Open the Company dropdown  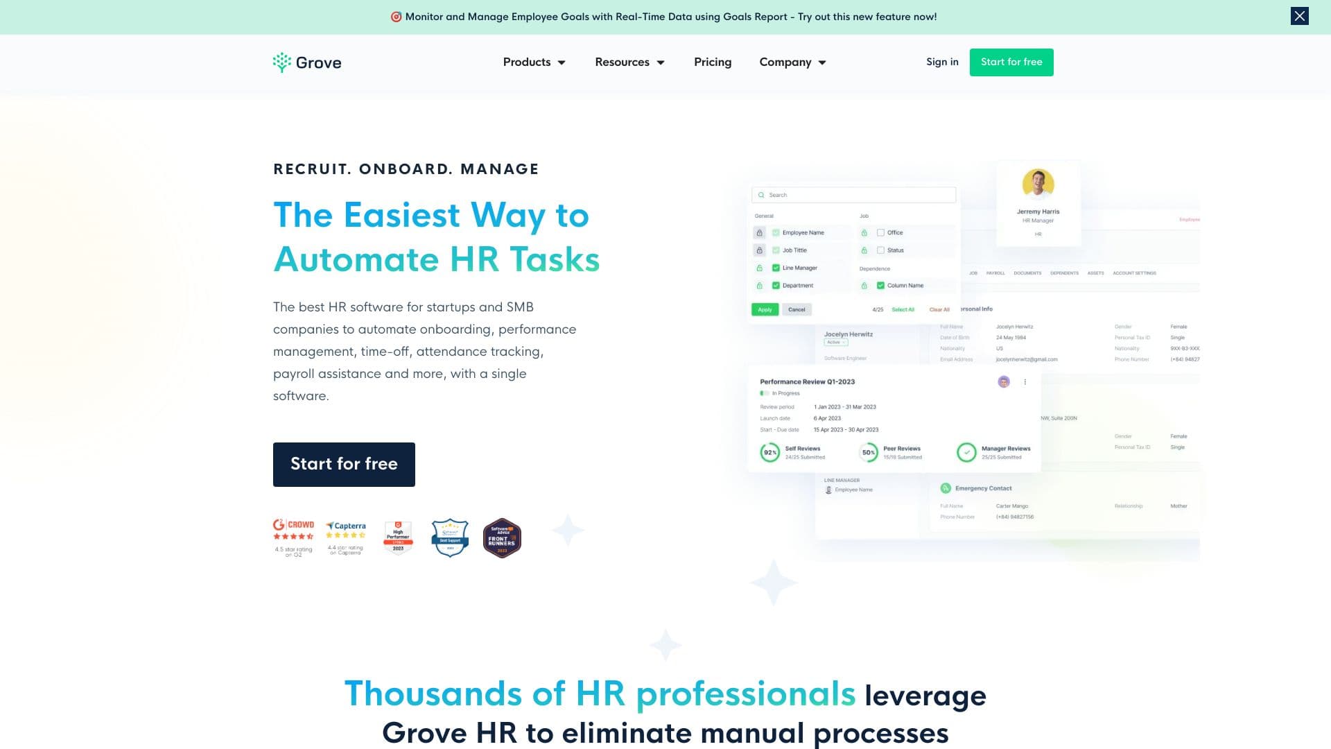(792, 62)
